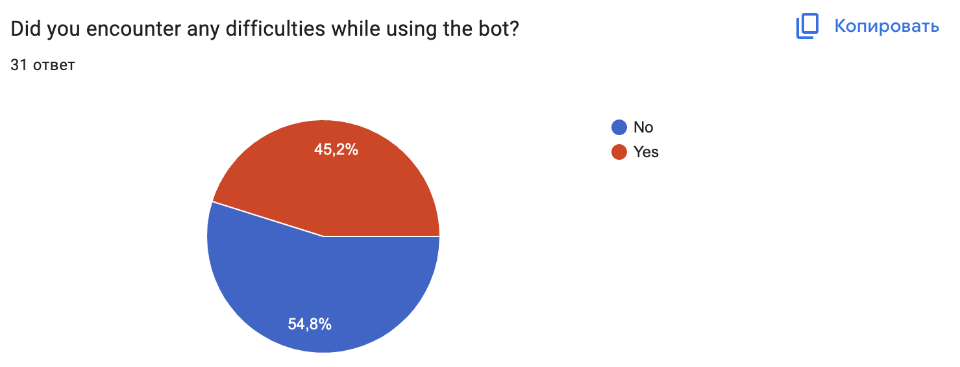Click the number 31 in the response count

[x=18, y=65]
